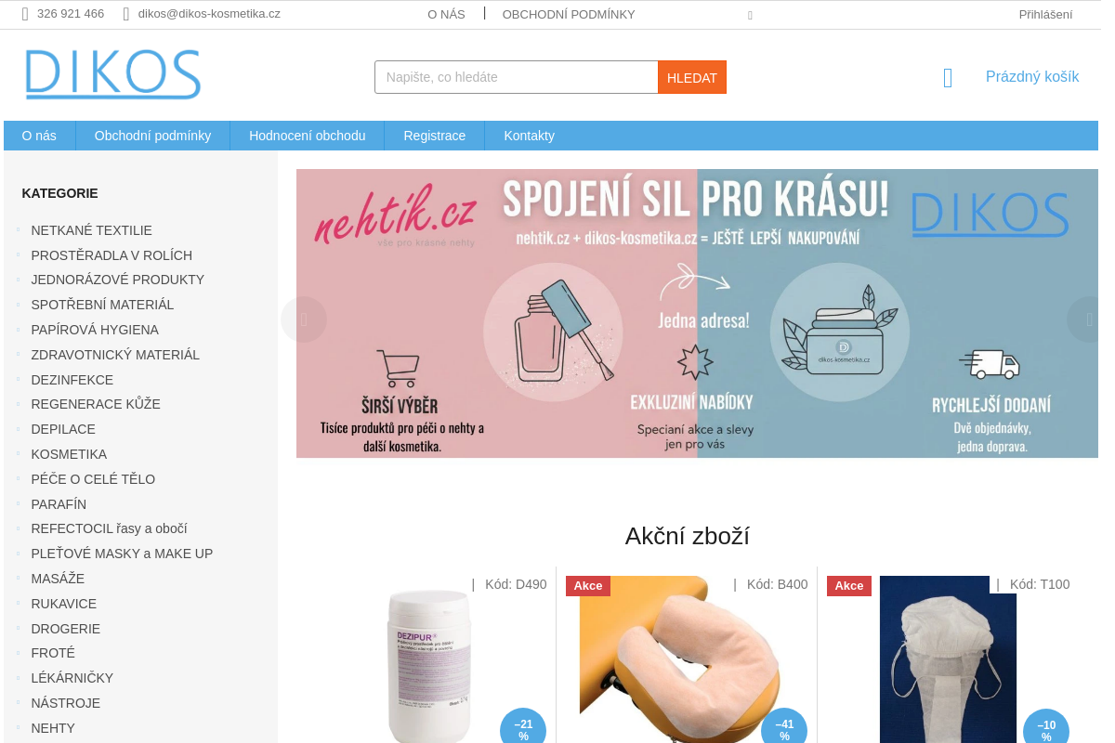Open the Hodnocení obchodu menu item
Image resolution: width=1115 pixels, height=743 pixels.
click(x=308, y=136)
